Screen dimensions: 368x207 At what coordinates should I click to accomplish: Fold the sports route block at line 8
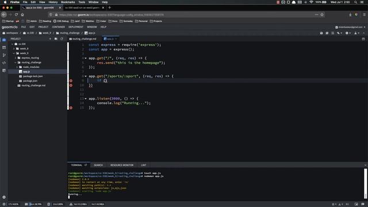(86, 76)
